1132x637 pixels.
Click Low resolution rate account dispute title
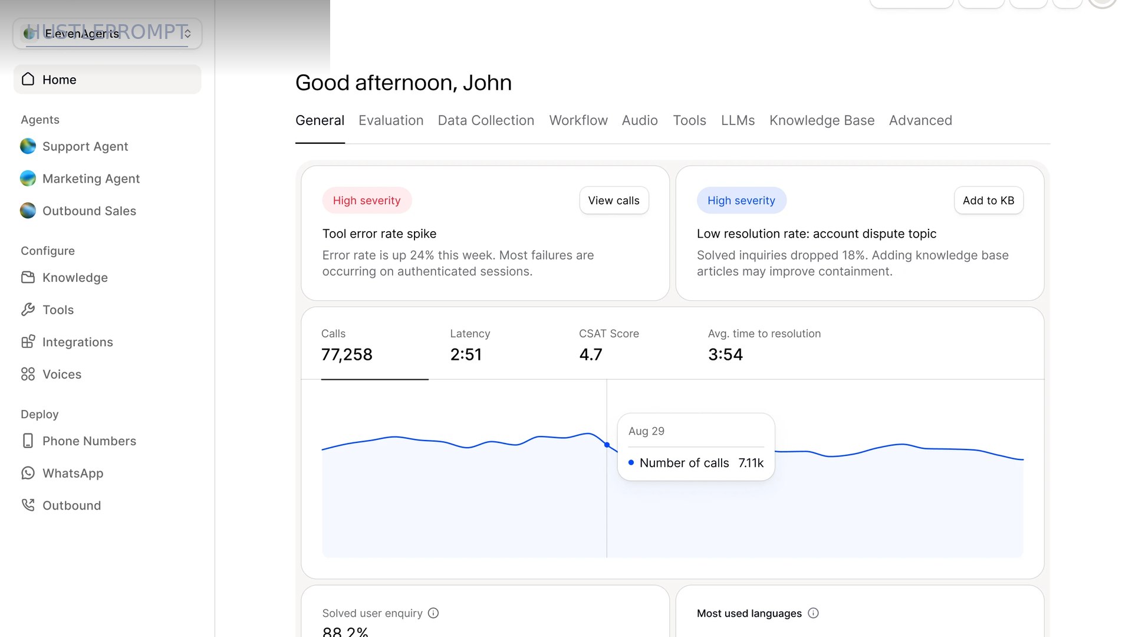[816, 234]
